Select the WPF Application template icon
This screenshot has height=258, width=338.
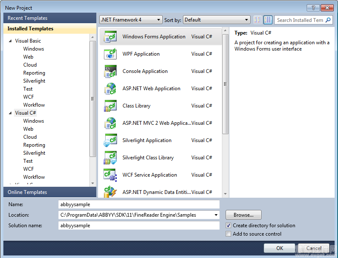click(x=110, y=54)
